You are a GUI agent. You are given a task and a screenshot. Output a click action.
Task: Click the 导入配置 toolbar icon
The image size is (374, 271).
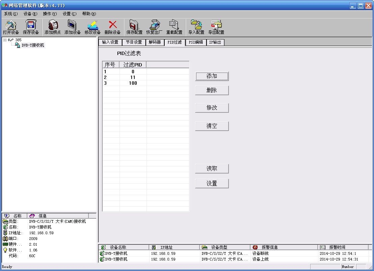(196, 27)
